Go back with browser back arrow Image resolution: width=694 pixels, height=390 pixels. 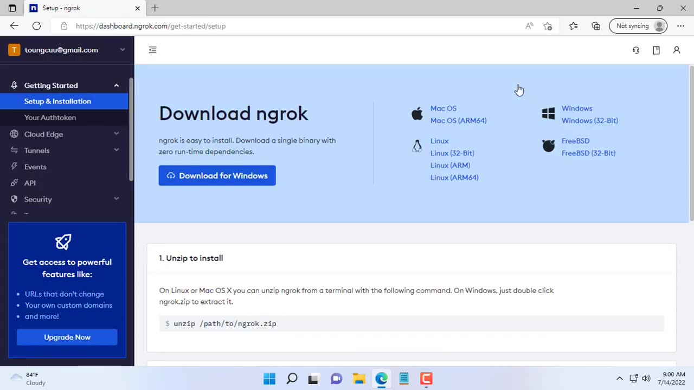(14, 26)
